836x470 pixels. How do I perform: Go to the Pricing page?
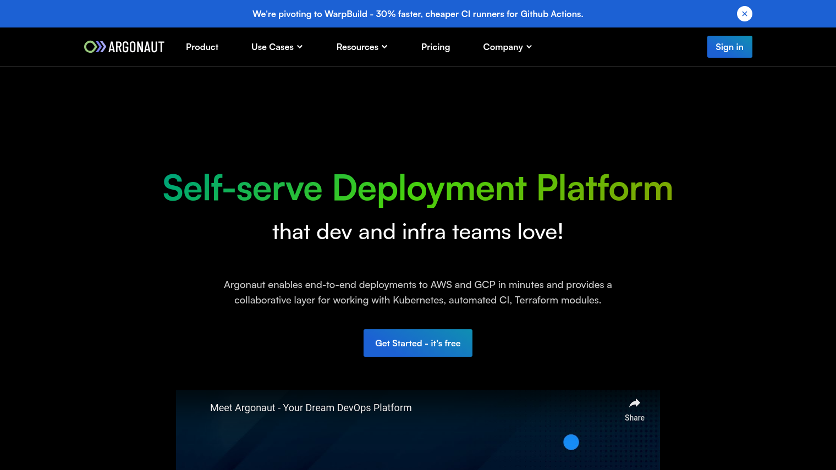(436, 47)
